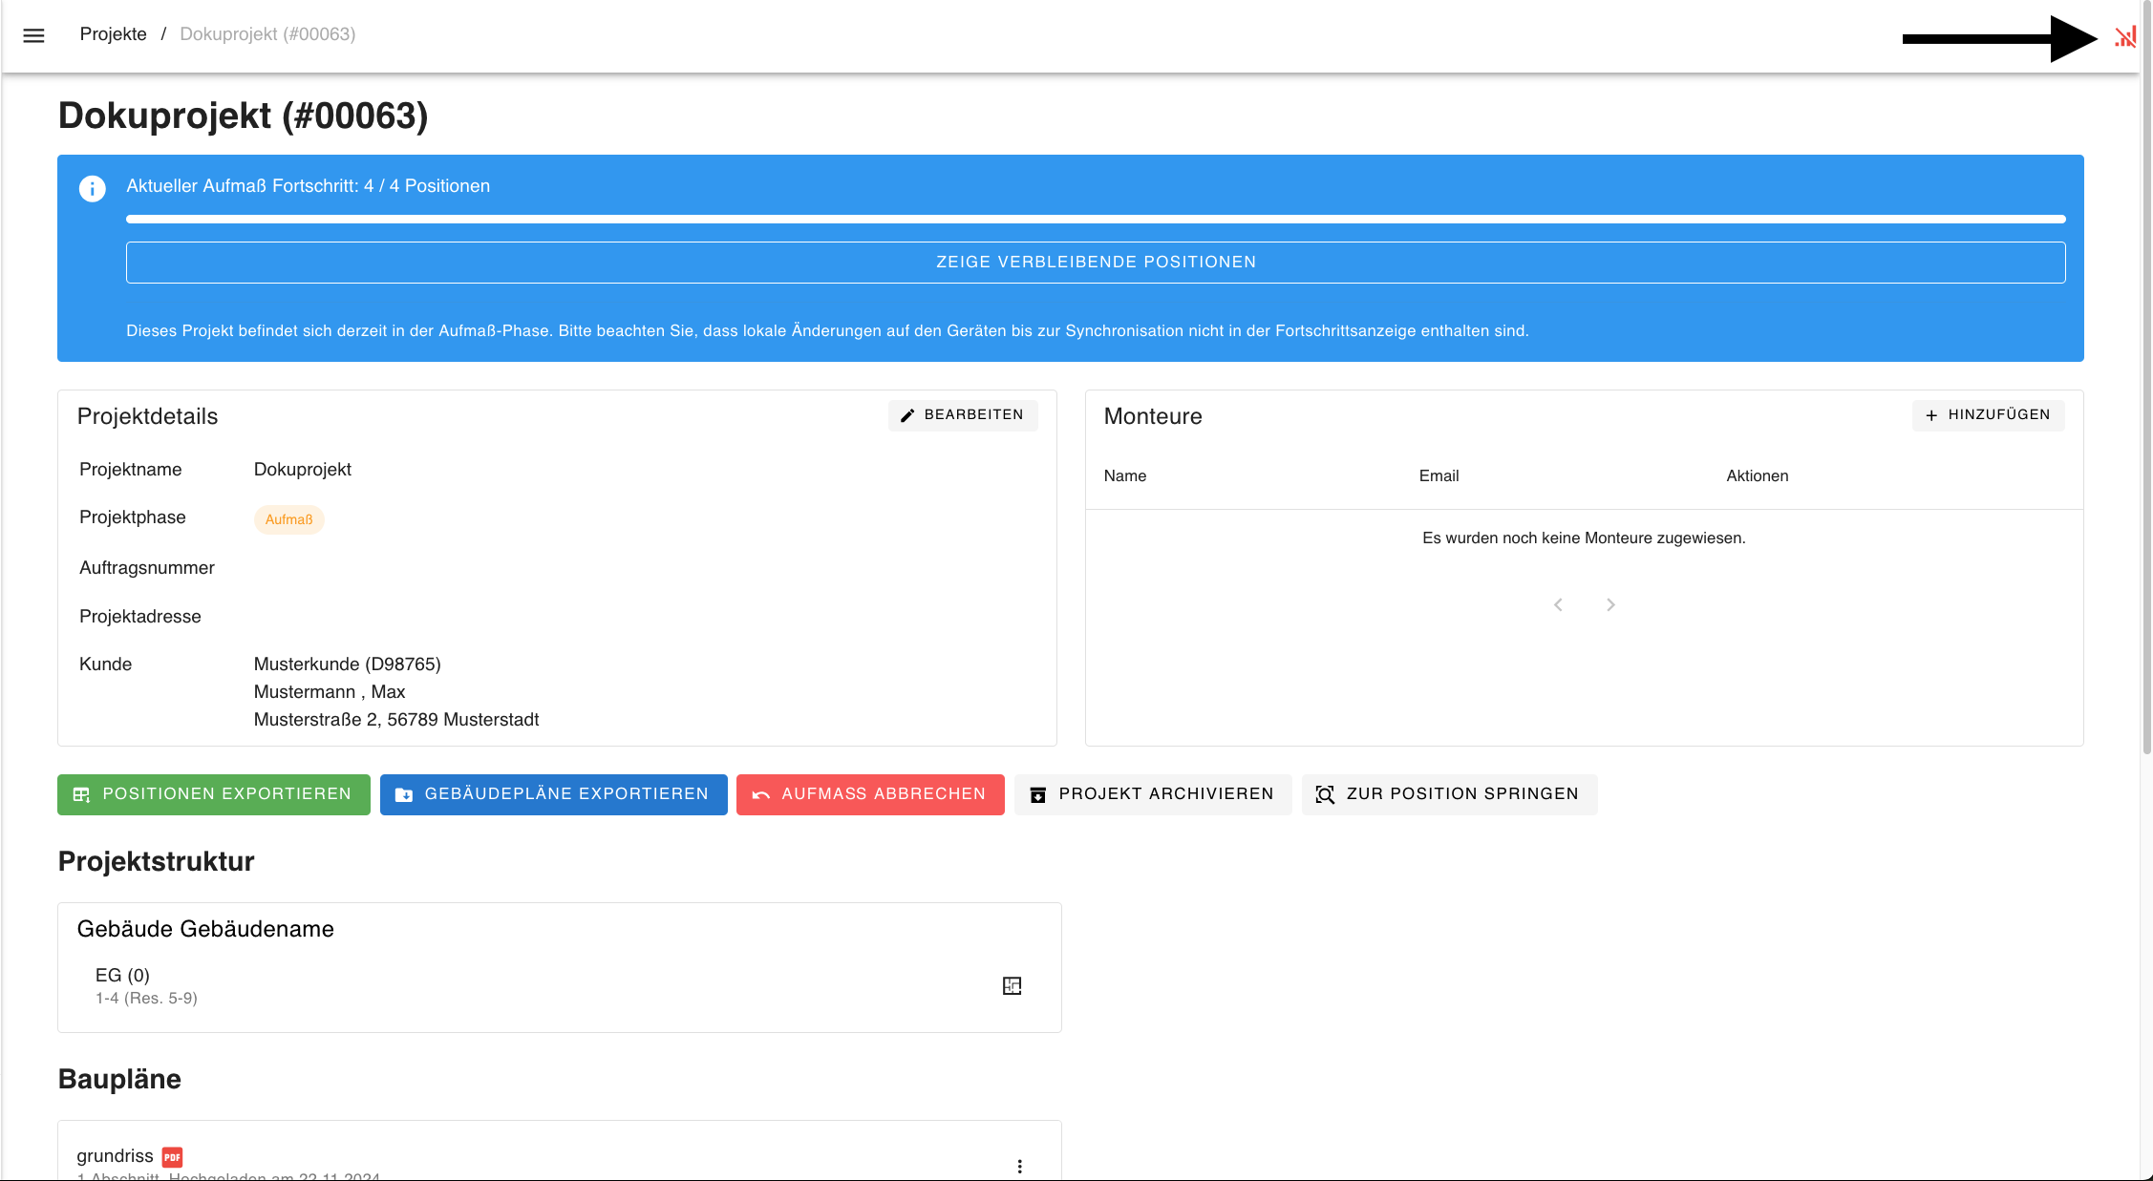
Task: Open the hamburger navigation menu
Action: coord(33,35)
